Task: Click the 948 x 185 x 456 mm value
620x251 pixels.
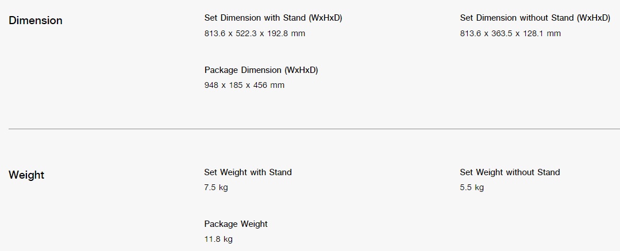Action: [x=244, y=86]
